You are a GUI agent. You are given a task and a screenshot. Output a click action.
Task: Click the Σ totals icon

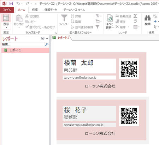coord(135,16)
